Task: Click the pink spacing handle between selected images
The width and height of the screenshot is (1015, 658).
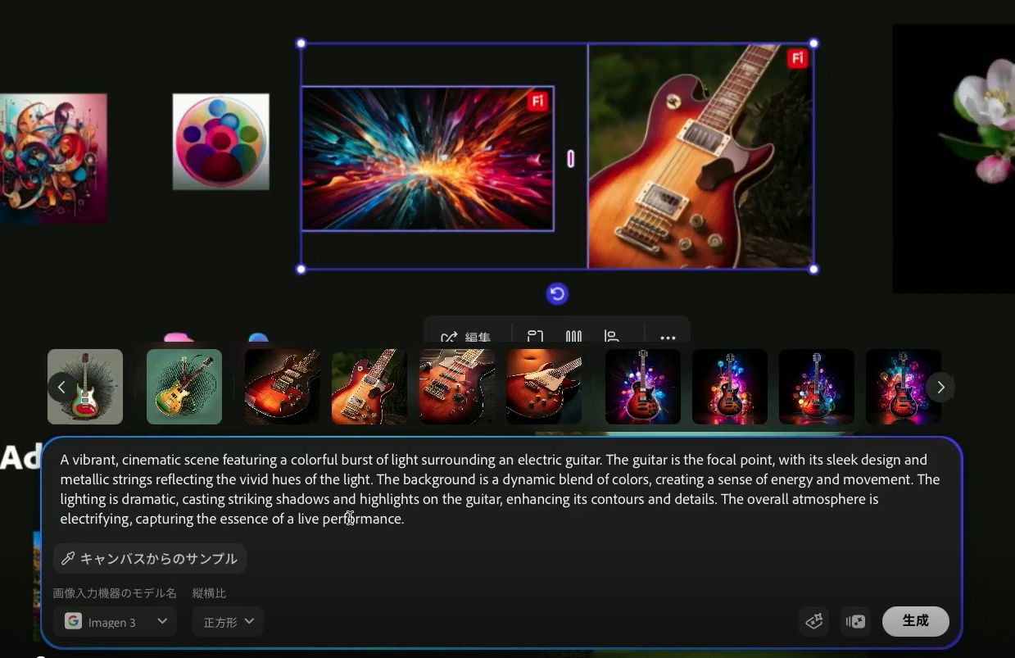Action: (570, 158)
